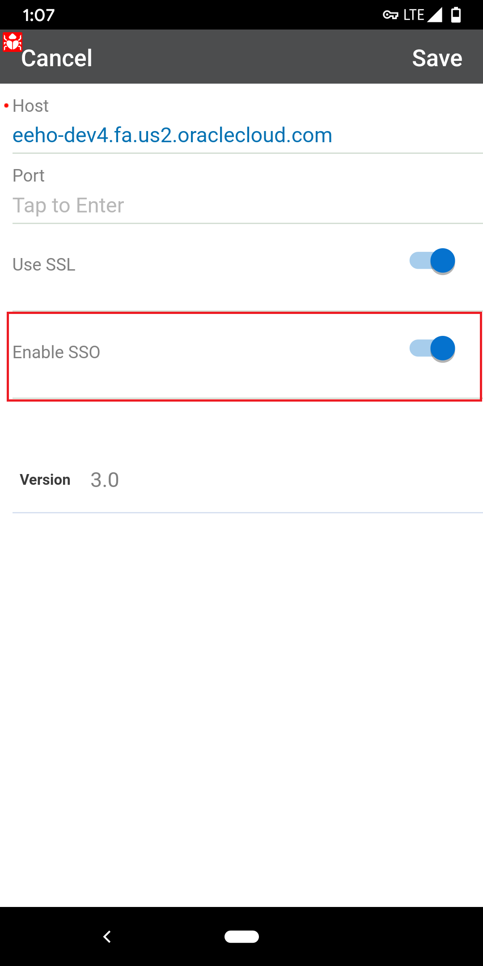The image size is (483, 966).
Task: Tap the Version value 3.0
Action: [x=105, y=480]
